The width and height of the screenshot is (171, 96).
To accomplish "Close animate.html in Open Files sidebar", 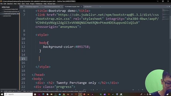I will pyautogui.click(x=2, y=16).
